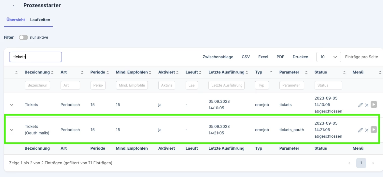Click the Laeuft column filter field
Viewport: 383px width, 177px height.
(192, 85)
